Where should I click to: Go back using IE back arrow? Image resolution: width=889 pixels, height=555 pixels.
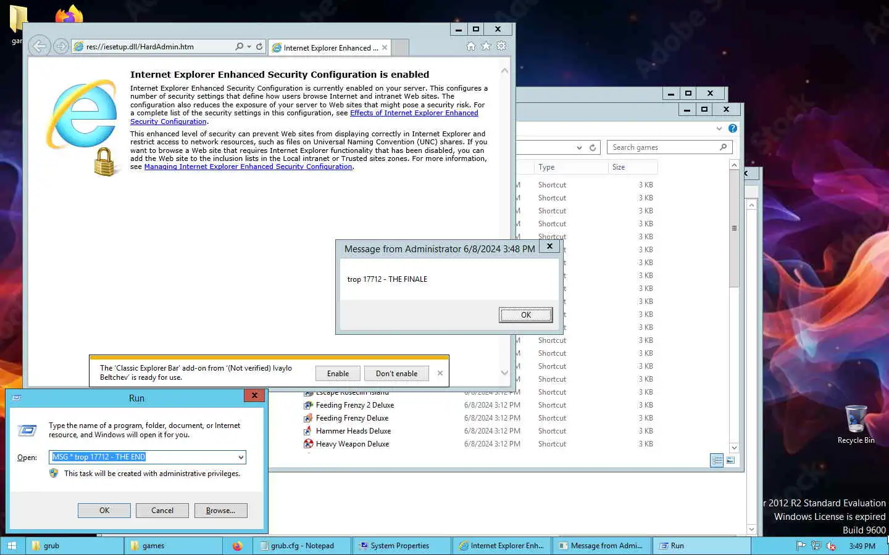pyautogui.click(x=39, y=46)
